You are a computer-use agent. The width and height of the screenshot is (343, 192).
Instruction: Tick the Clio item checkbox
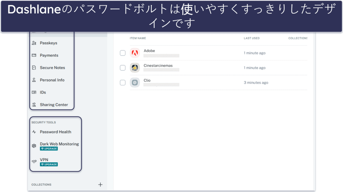[123, 83]
